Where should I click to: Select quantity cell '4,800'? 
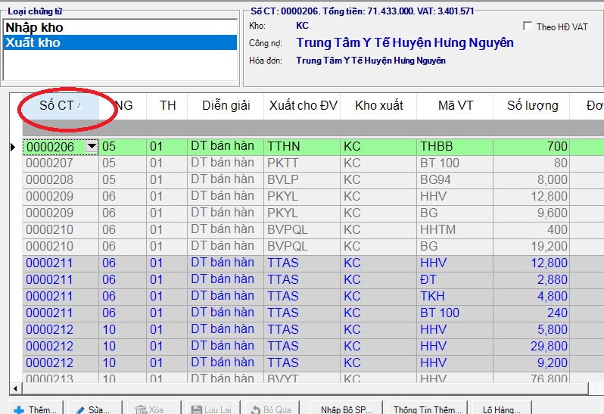[x=531, y=296]
